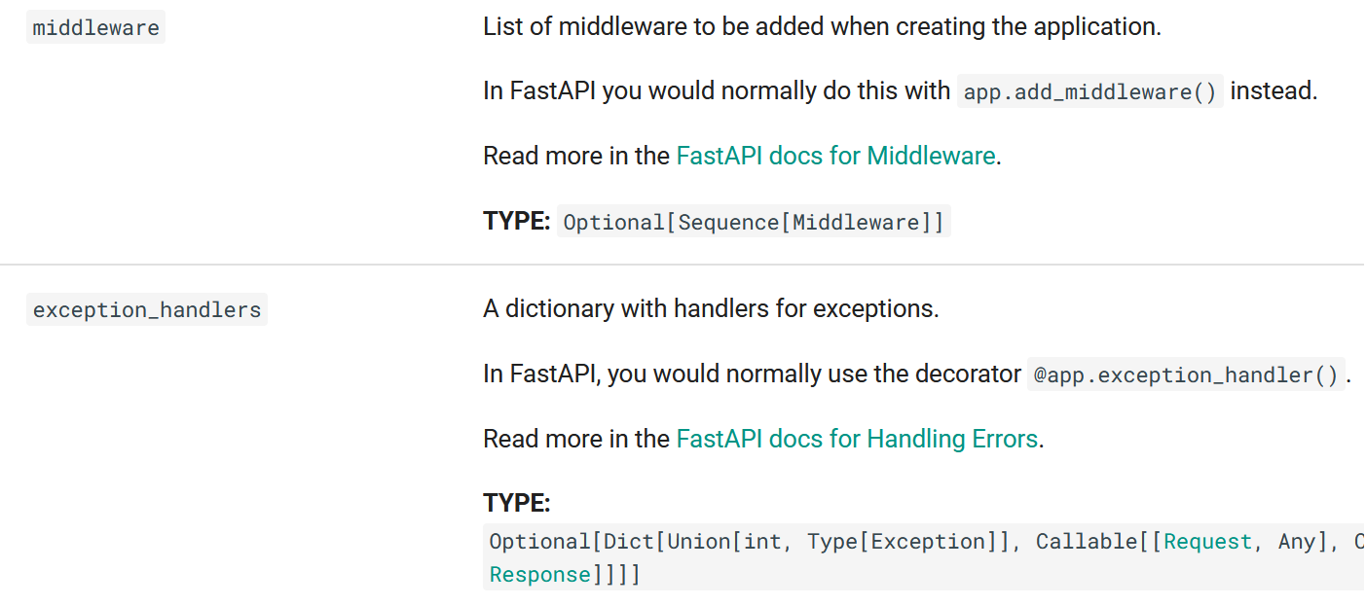Click the @app.exception_handler() inline code
Viewport: 1366px width, 606px height.
pos(1186,375)
